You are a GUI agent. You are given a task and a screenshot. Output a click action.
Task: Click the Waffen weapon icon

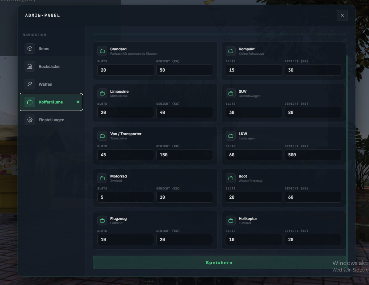30,84
